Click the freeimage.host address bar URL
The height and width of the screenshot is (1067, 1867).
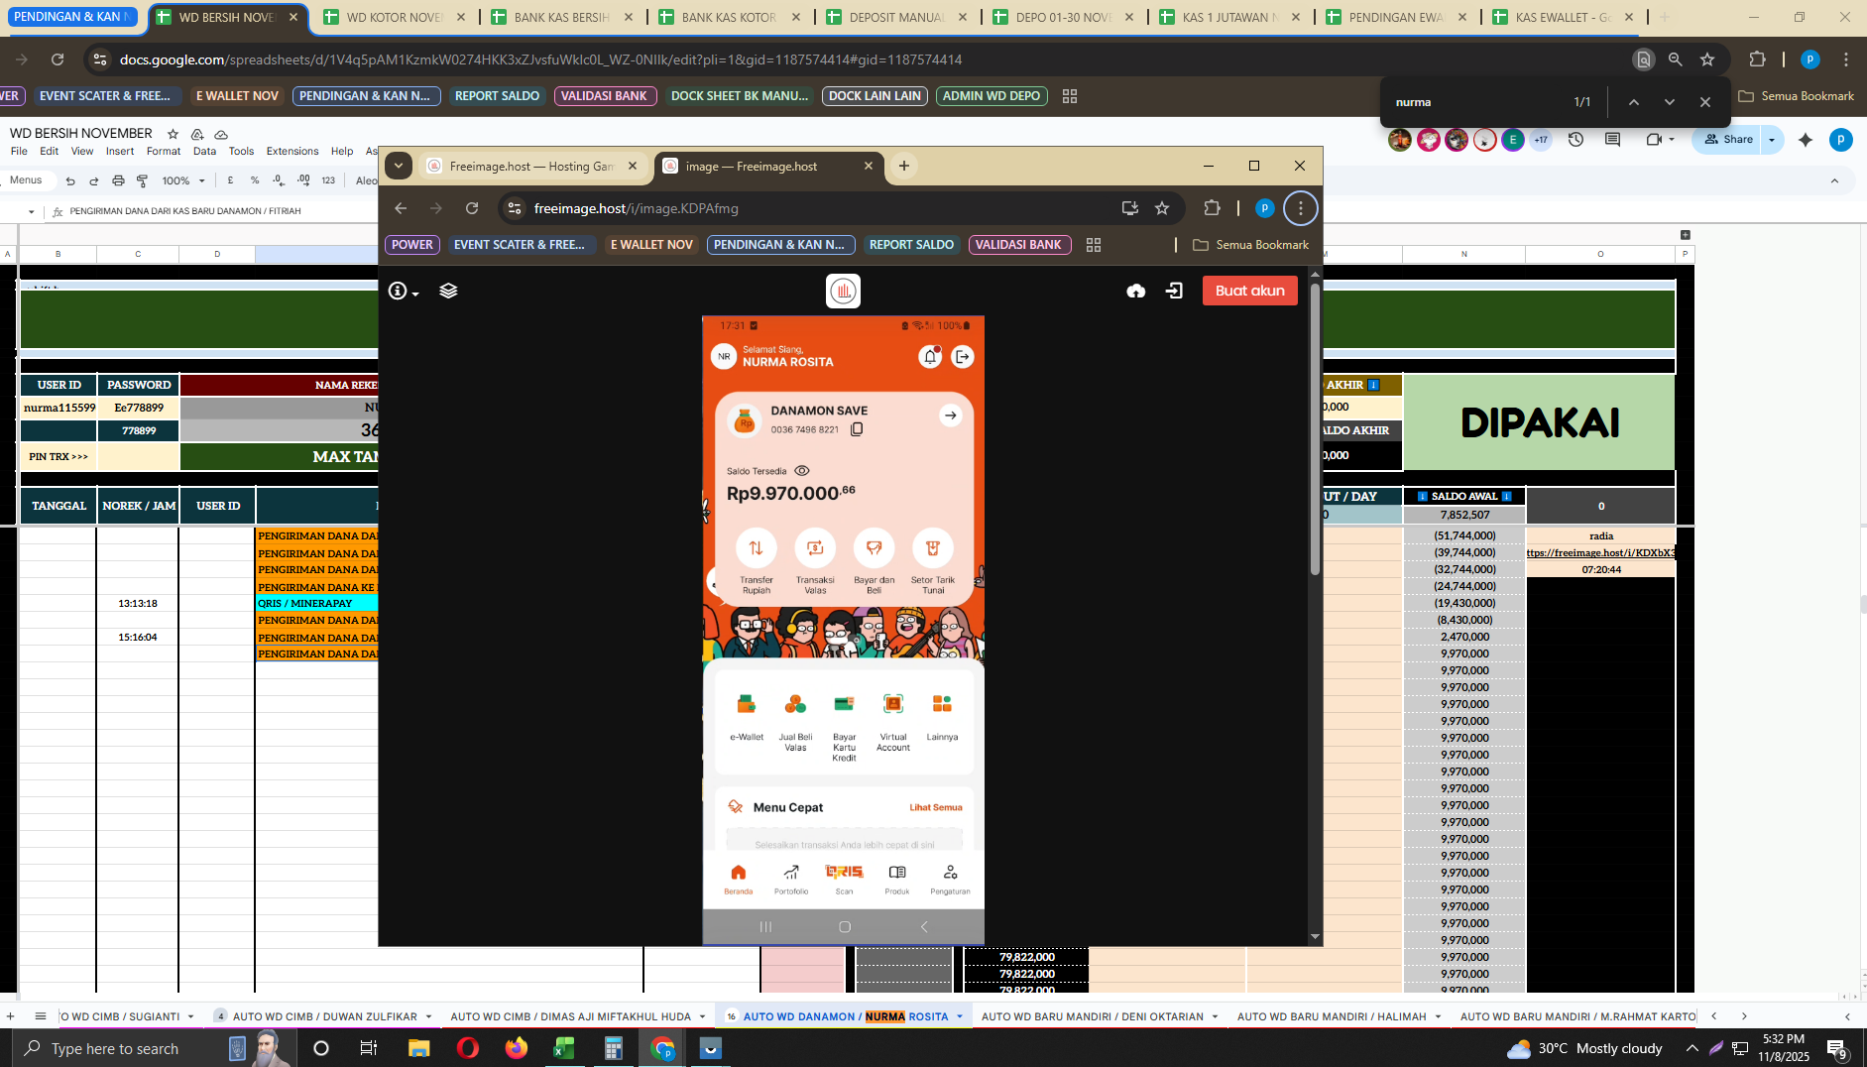637,208
